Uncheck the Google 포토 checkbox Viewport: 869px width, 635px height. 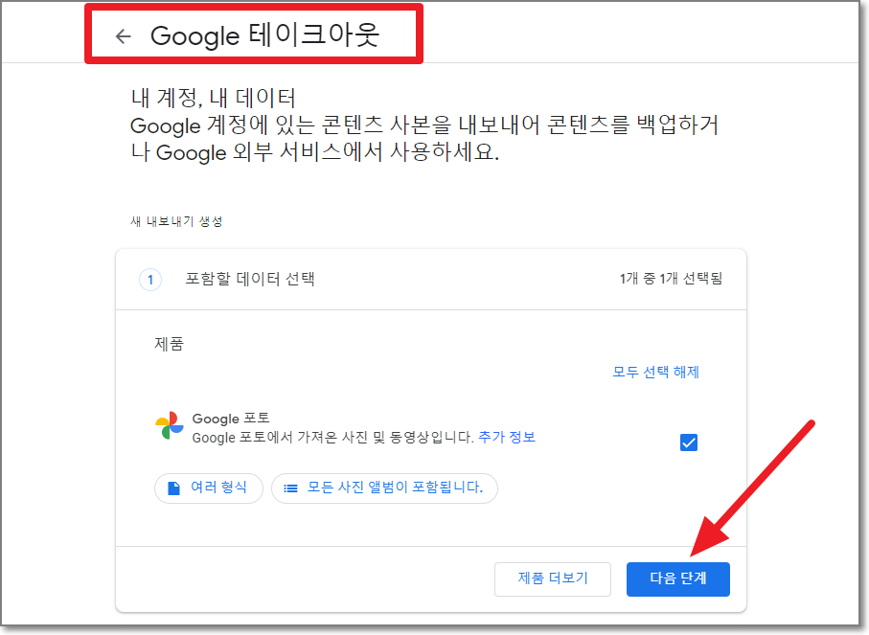point(688,442)
